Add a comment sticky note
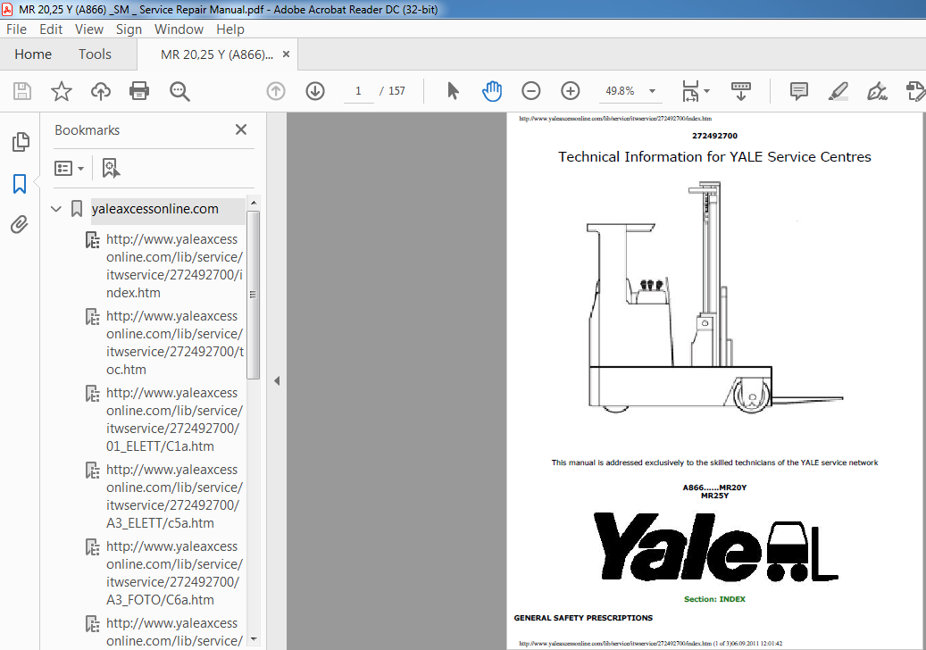 click(799, 91)
